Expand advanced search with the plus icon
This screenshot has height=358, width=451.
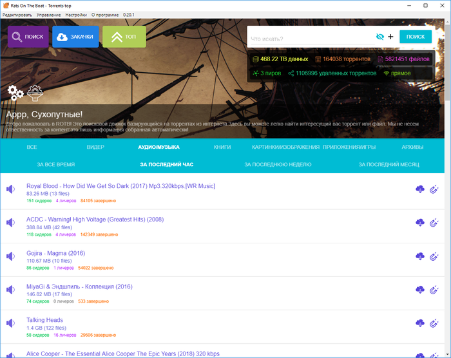point(390,37)
